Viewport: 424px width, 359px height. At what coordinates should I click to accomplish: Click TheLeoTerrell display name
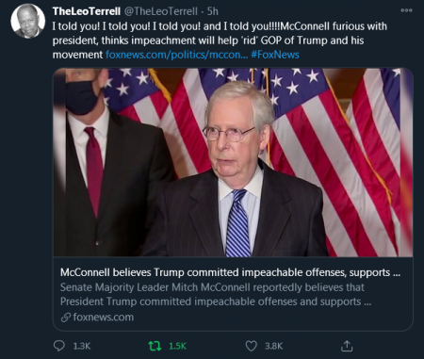pyautogui.click(x=87, y=11)
